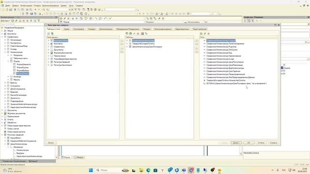Select ЦеныНоменклатуры under Регистры сведений
The height and width of the screenshot is (174, 310).
click(x=19, y=144)
